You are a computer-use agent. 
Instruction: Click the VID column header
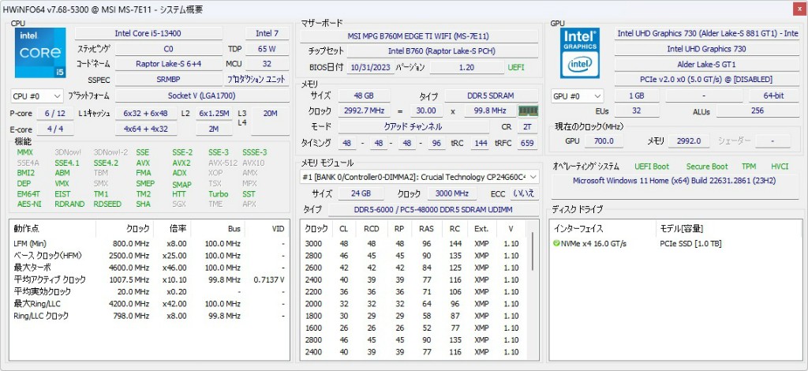pos(277,228)
